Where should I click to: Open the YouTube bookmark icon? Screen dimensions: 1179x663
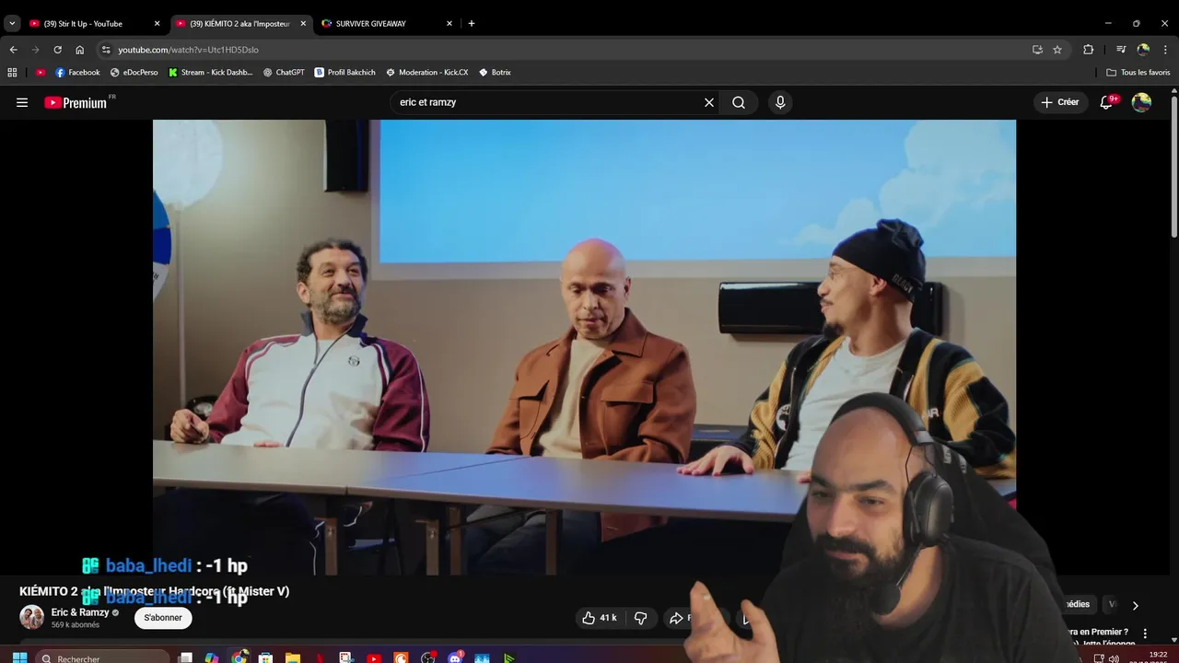41,72
